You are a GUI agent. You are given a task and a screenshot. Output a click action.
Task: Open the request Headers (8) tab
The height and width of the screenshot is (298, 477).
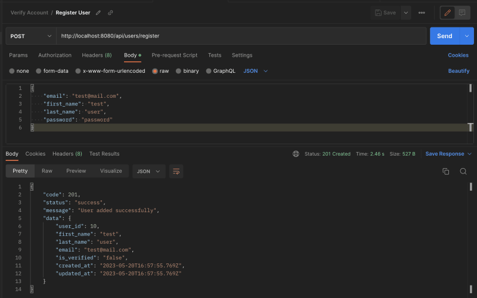[x=97, y=55]
